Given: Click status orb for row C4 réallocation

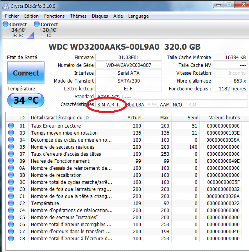Looking at the screenshot, I should (11, 210).
